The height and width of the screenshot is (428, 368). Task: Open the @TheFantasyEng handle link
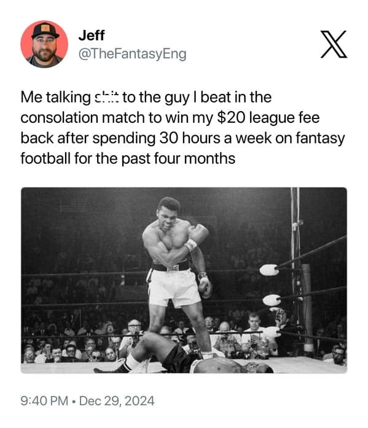point(133,54)
